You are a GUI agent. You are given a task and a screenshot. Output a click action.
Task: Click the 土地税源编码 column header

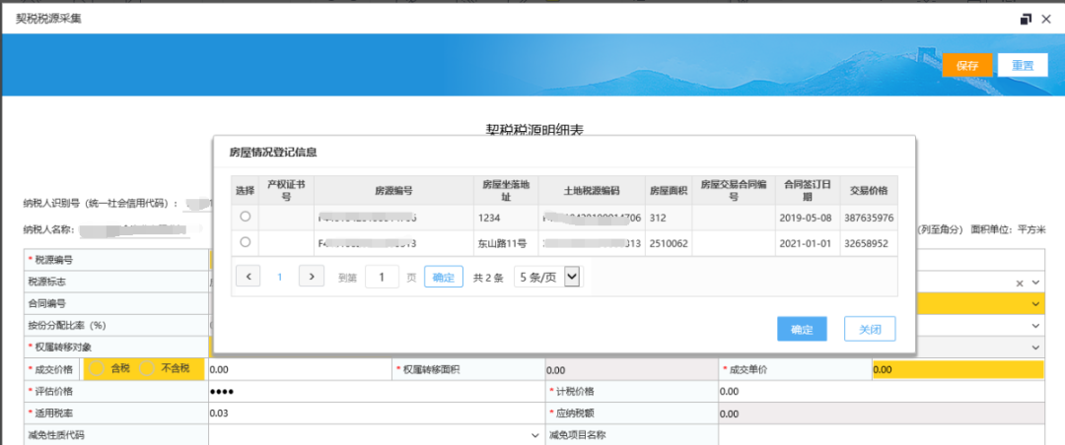coord(592,191)
